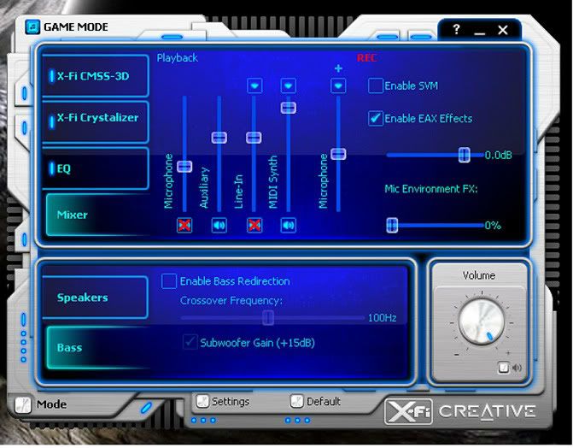Click the Microphone playback slider handle
This screenshot has height=448, width=573.
[184, 166]
